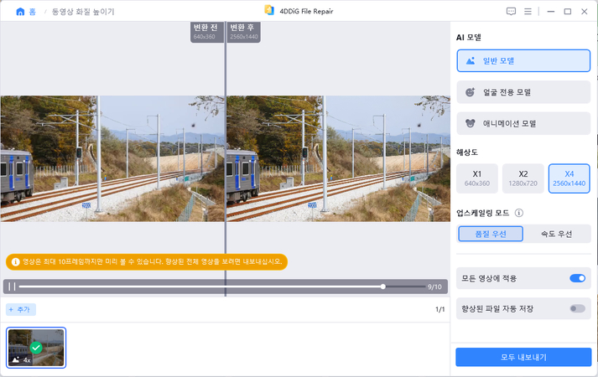The height and width of the screenshot is (377, 598).
Task: Click the face model smiley icon
Action: [471, 92]
